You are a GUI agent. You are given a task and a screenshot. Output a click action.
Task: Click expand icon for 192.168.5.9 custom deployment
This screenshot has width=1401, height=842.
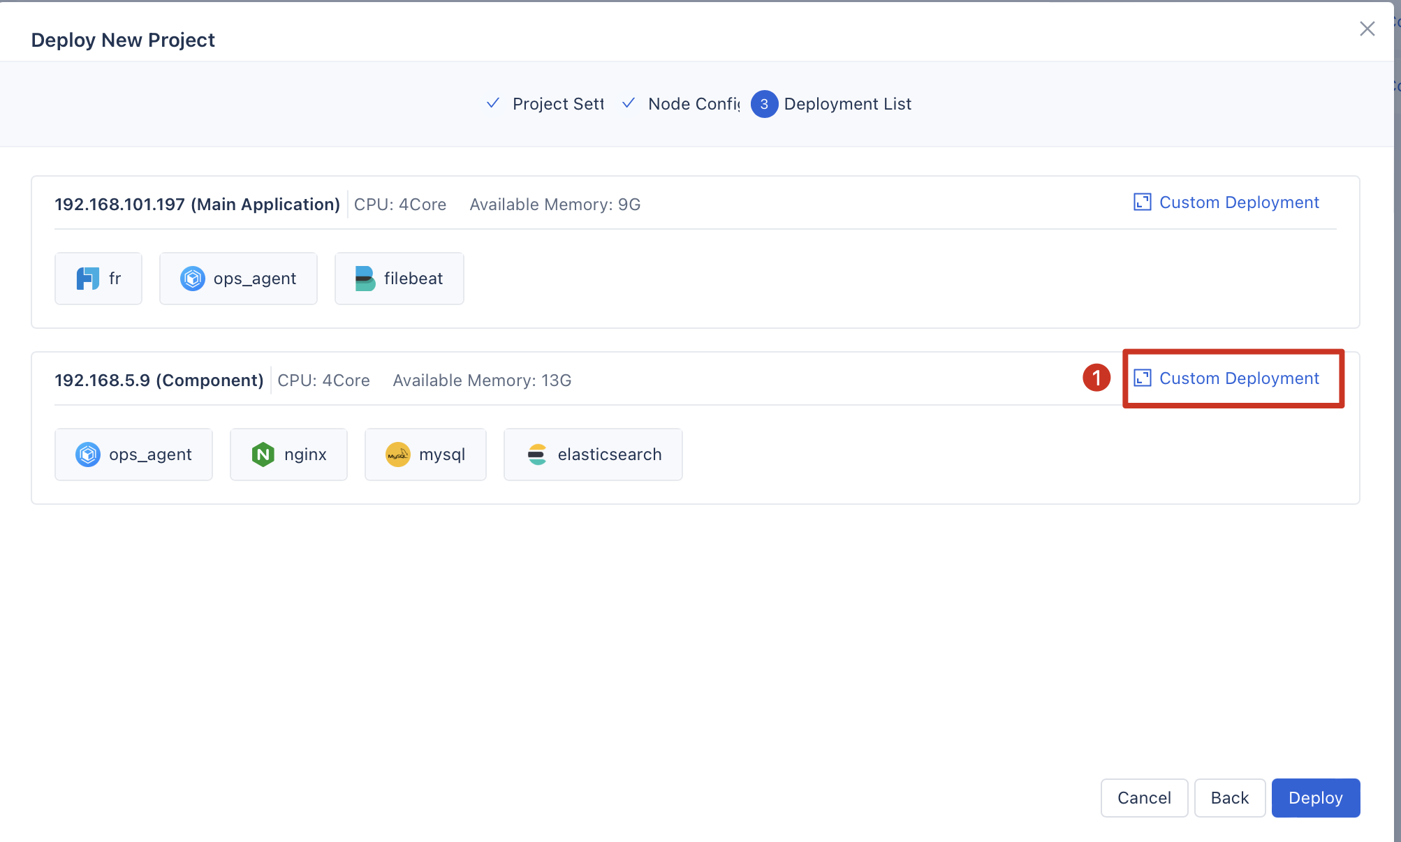coord(1142,378)
